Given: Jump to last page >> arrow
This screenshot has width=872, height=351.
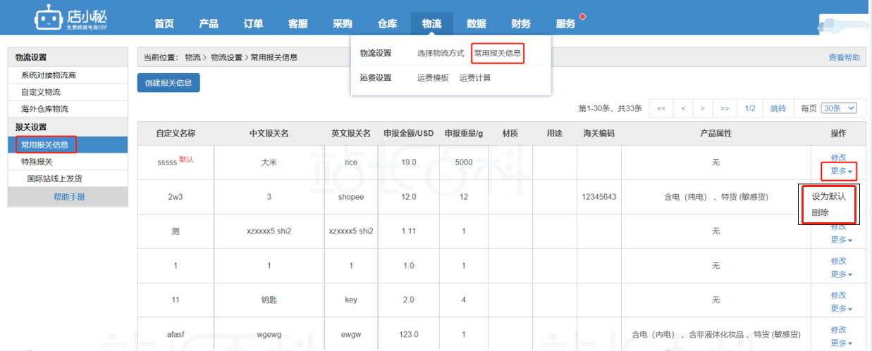Looking at the screenshot, I should [x=725, y=108].
